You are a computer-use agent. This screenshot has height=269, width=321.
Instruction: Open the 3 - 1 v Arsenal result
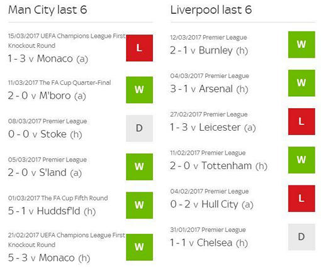click(x=209, y=89)
